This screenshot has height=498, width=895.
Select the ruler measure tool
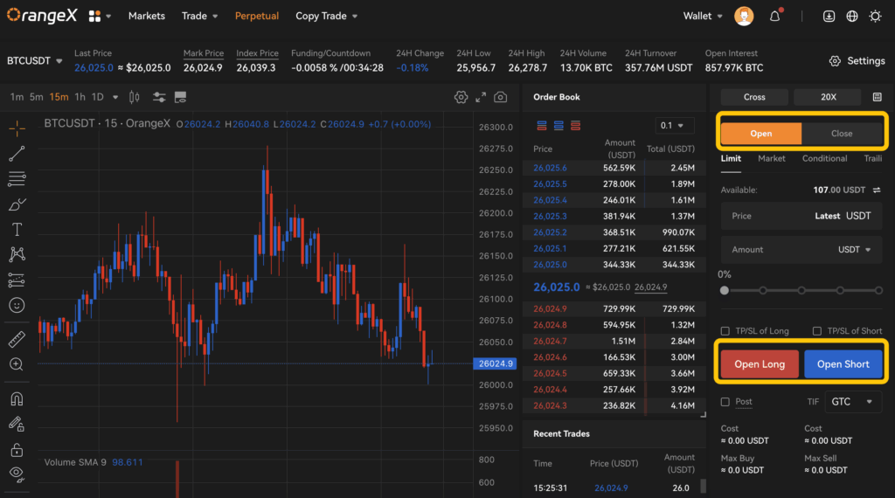[17, 339]
